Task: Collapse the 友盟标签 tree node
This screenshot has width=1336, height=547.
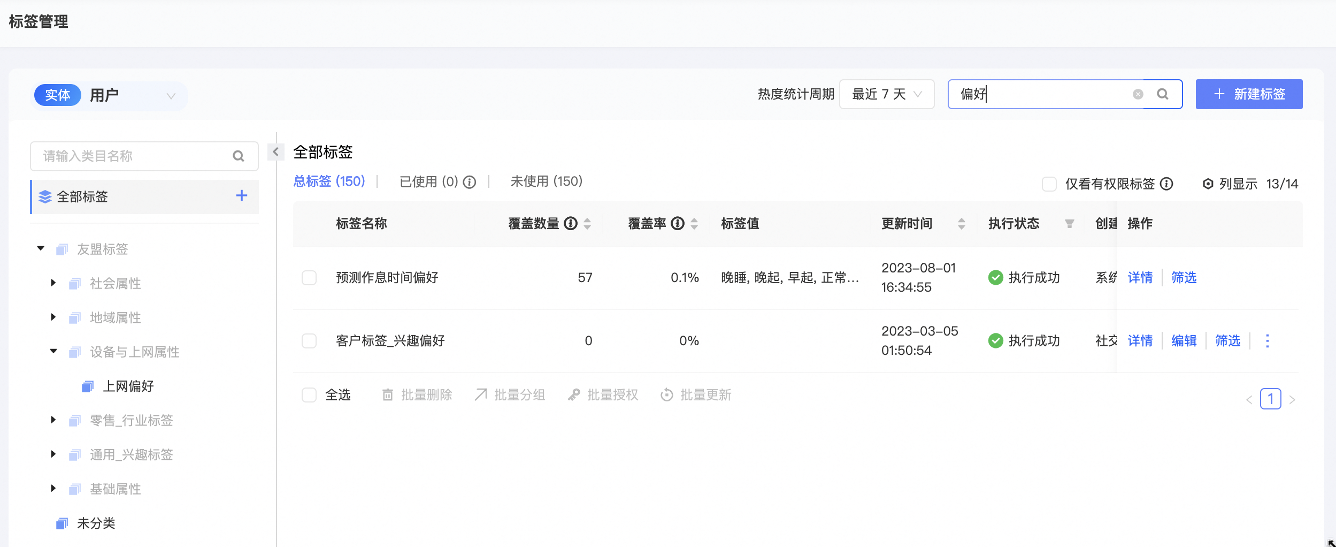Action: [x=41, y=248]
